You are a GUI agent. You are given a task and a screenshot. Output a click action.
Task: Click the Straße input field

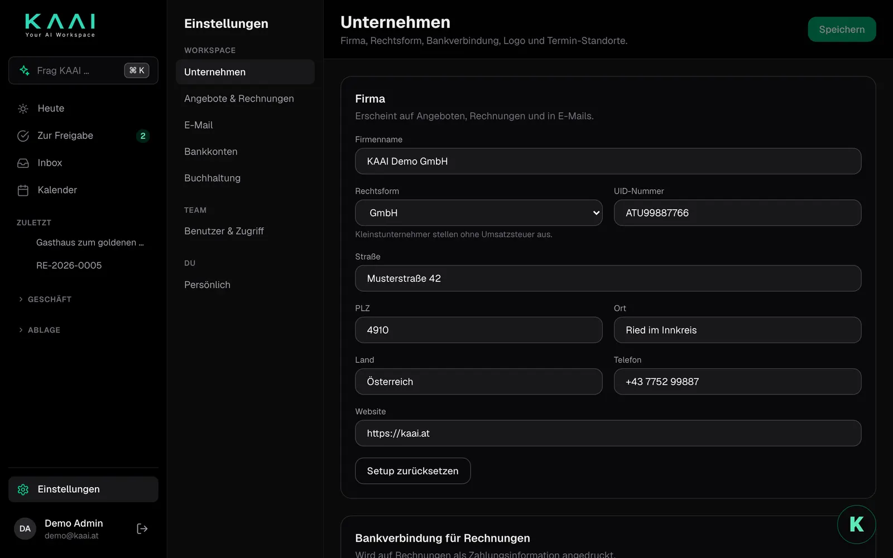608,278
